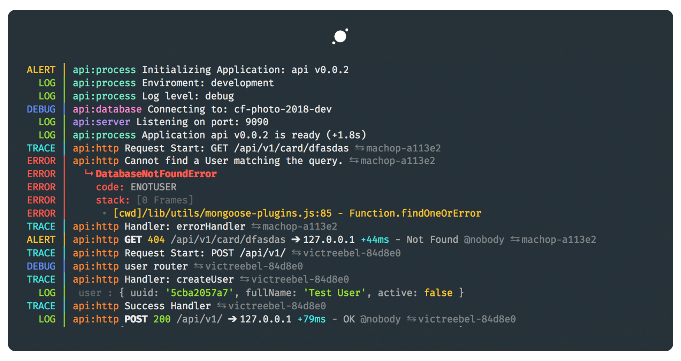Click 'victreebel-84d8e0' in the Request Start POST row
The width and height of the screenshot is (681, 361).
point(352,253)
